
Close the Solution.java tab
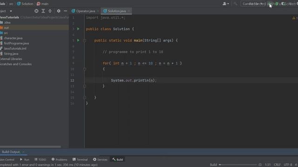coord(129,11)
